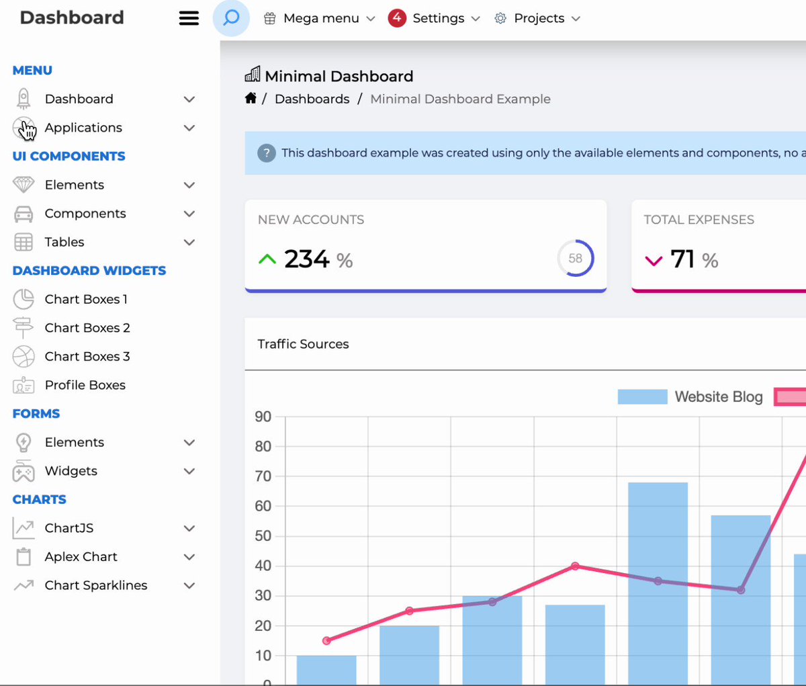Click the Traffic Sources heading
Viewport: 806px width, 686px height.
303,344
